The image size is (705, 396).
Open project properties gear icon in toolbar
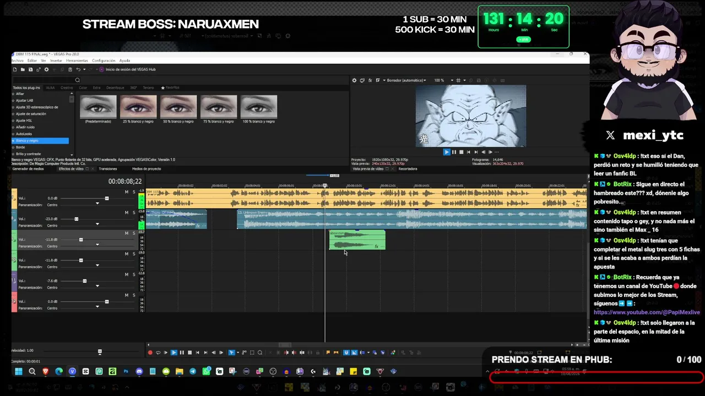(46, 69)
